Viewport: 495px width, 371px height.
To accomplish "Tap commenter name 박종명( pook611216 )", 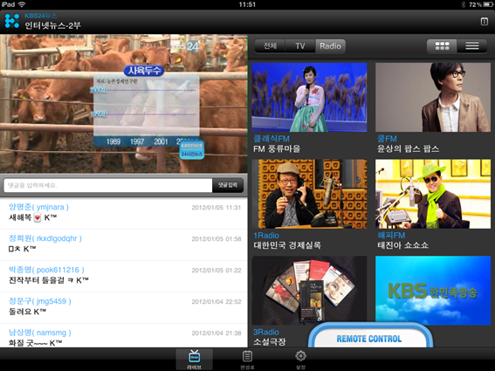I will tap(46, 270).
